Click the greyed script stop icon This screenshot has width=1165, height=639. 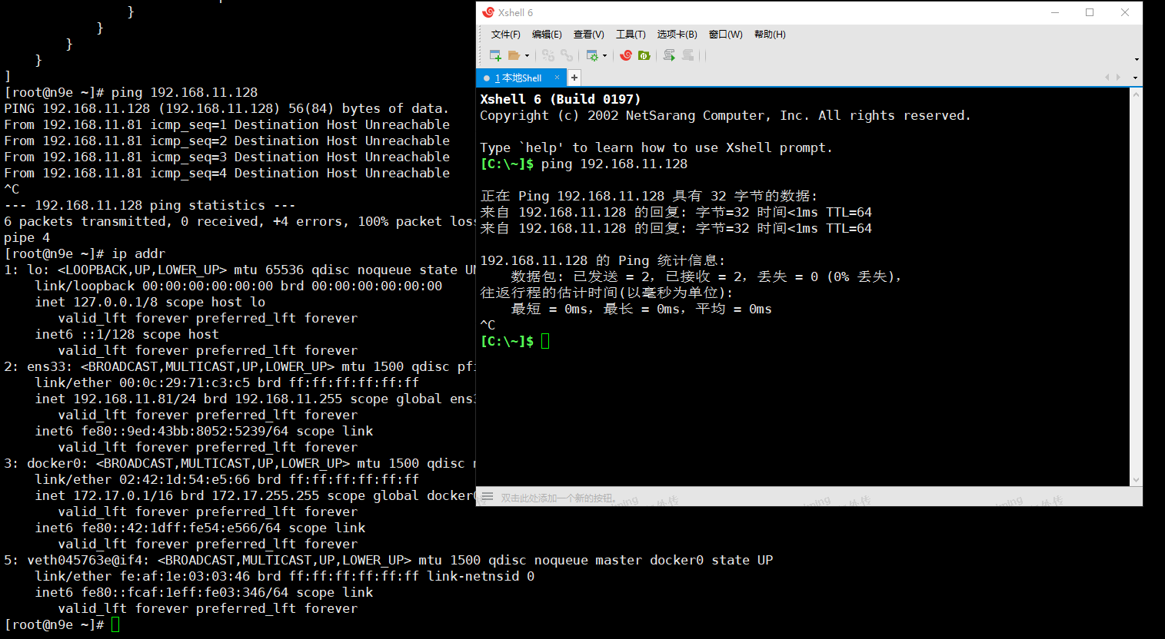point(687,55)
